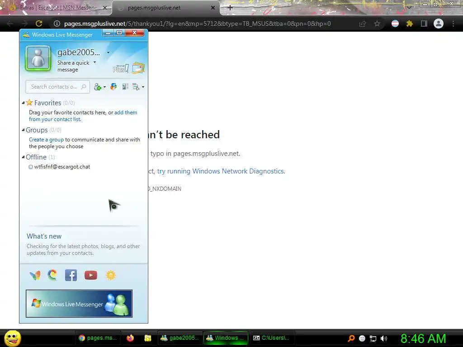
Task: Open the YouTube shortcut icon
Action: 90,275
